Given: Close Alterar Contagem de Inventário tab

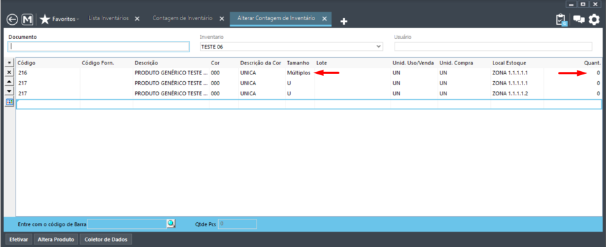Looking at the screenshot, I should [325, 19].
